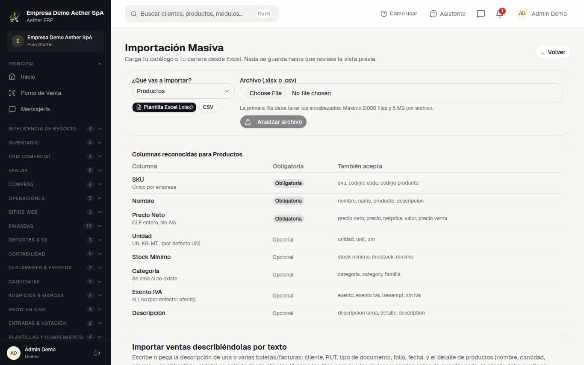584x365 pixels.
Task: Go to Inicio in the sidebar
Action: (56, 77)
